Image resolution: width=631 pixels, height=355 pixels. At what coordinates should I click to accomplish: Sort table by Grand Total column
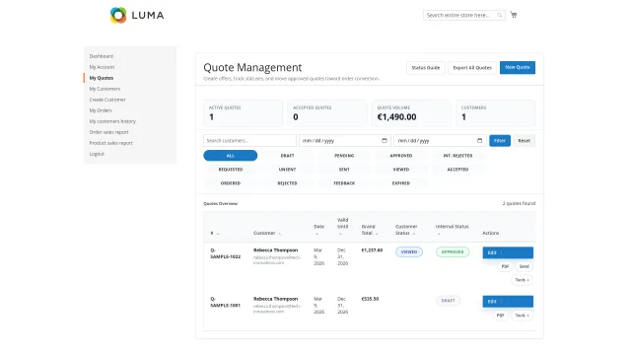[370, 230]
